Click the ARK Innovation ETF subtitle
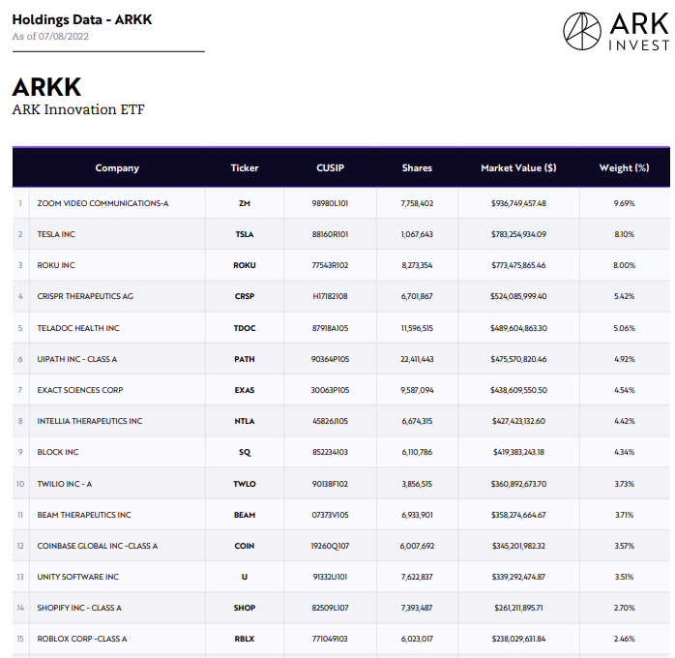This screenshot has width=675, height=658. 78,109
